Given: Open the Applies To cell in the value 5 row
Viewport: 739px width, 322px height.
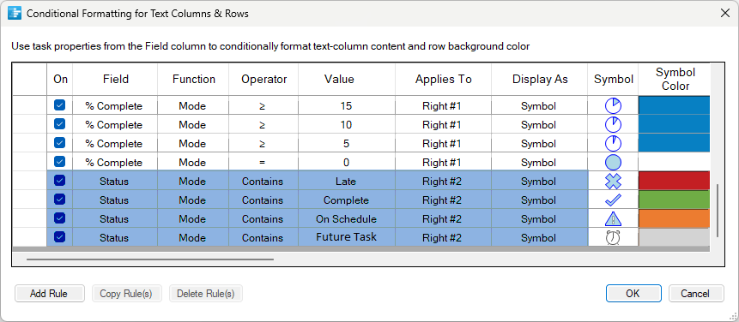Looking at the screenshot, I should tap(443, 143).
